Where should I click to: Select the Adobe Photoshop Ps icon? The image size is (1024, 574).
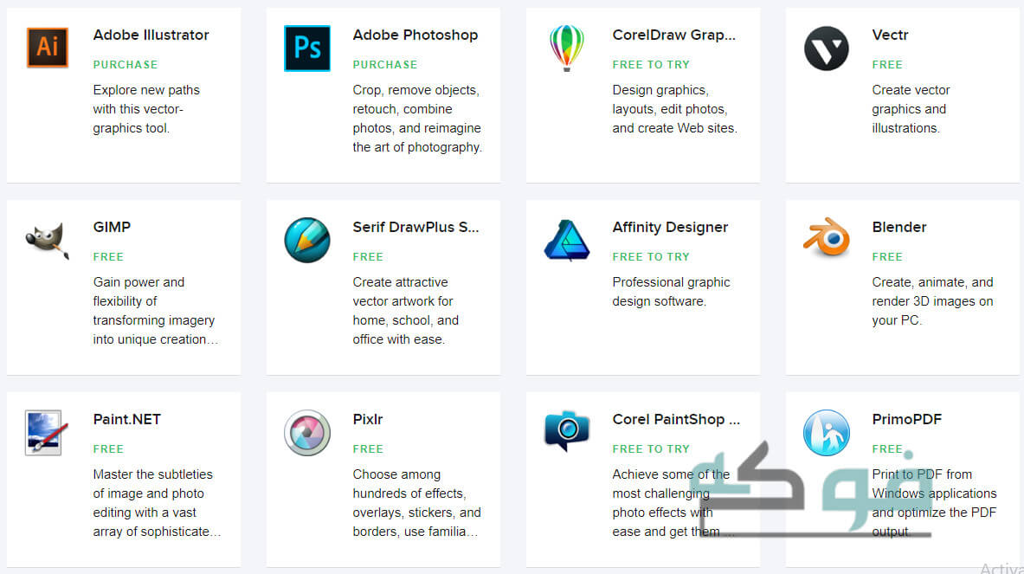(307, 48)
